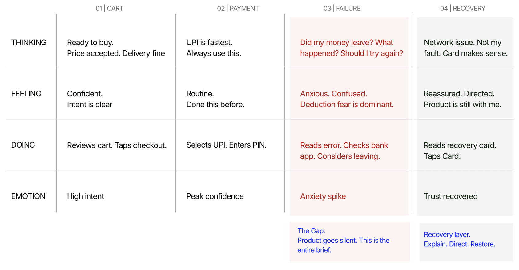The image size is (519, 270).
Task: Select the red 'Anxiety spike' emotion text
Action: point(323,196)
